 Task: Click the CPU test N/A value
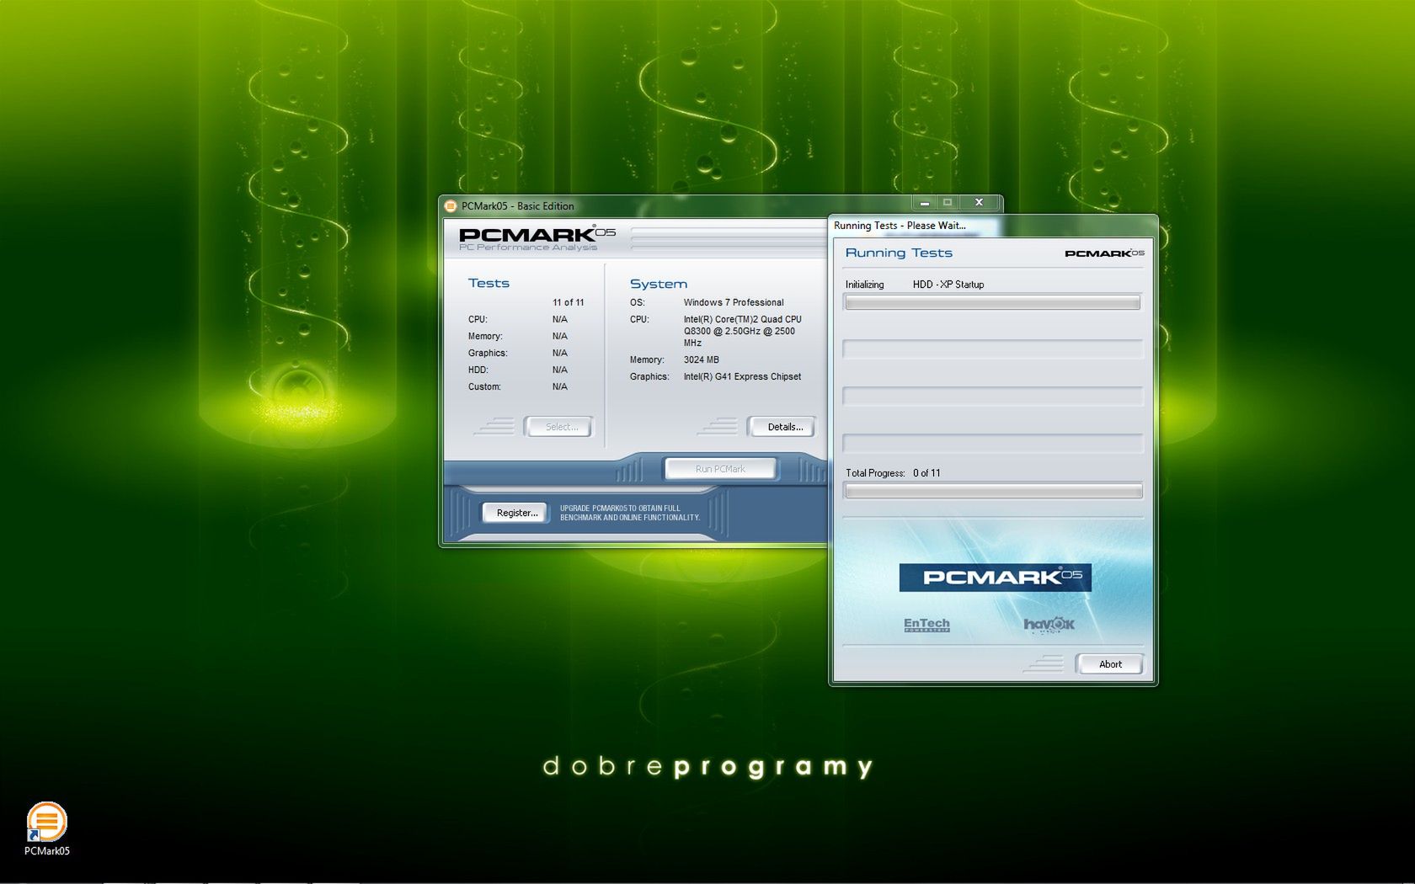[x=559, y=319]
